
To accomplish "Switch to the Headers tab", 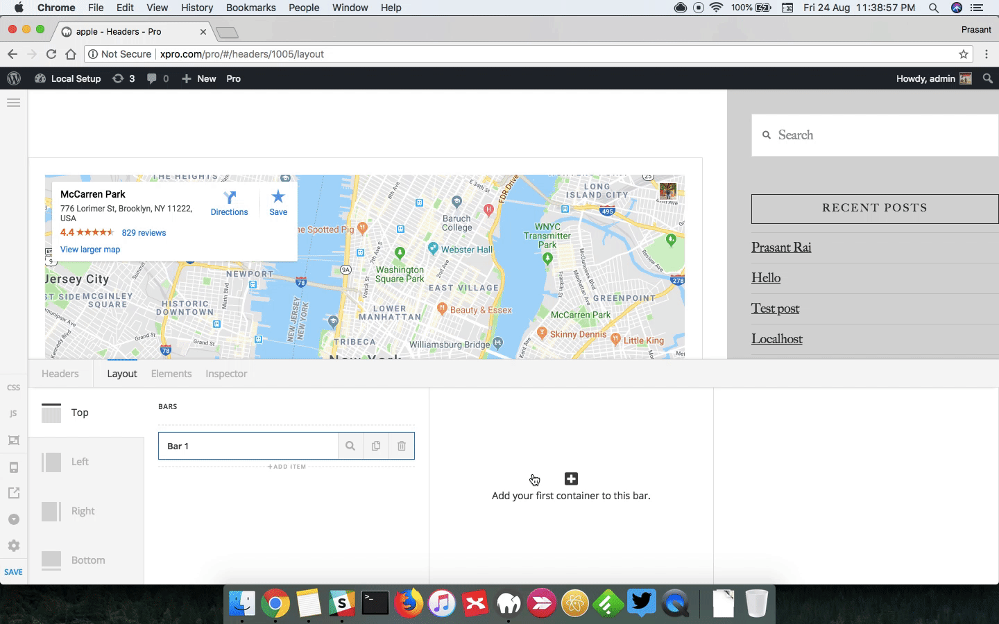I will (60, 374).
